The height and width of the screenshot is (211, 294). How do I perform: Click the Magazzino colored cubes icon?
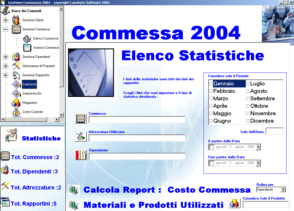(x=16, y=103)
